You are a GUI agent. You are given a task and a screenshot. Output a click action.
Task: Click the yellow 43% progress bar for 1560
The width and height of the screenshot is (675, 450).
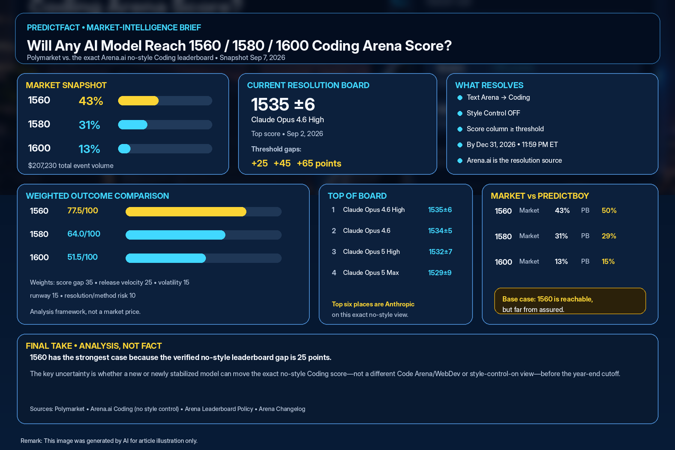tap(165, 100)
